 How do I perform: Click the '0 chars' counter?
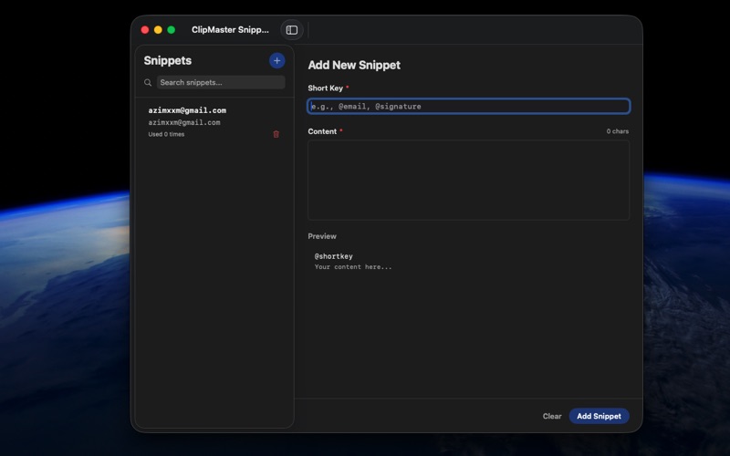click(x=618, y=131)
